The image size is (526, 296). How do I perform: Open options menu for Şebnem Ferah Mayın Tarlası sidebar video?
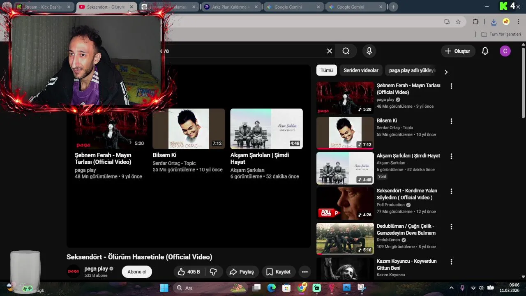click(x=451, y=86)
